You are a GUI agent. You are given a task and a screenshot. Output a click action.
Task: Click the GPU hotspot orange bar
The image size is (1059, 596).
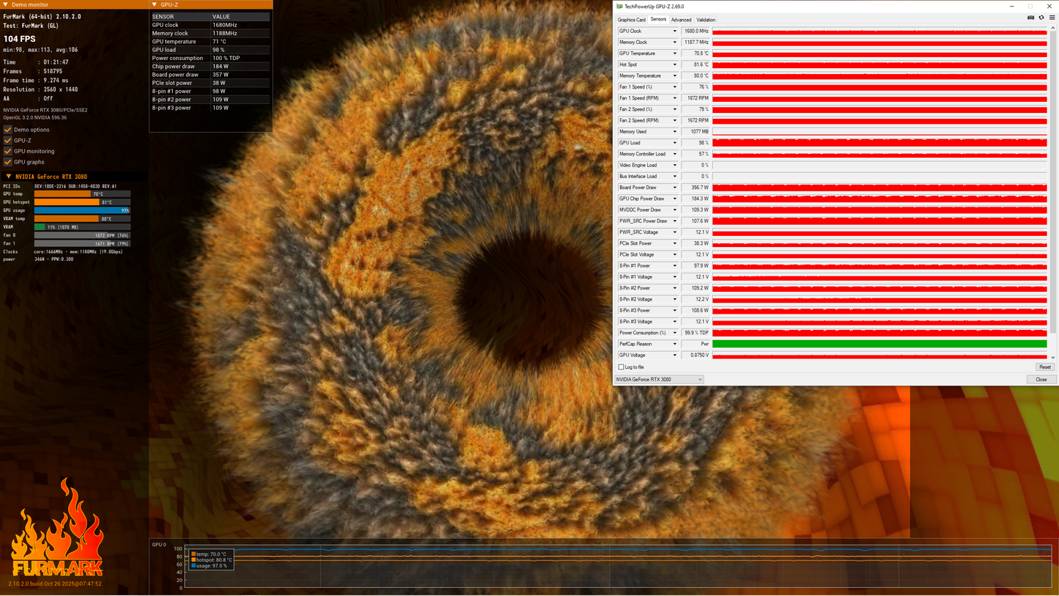82,202
